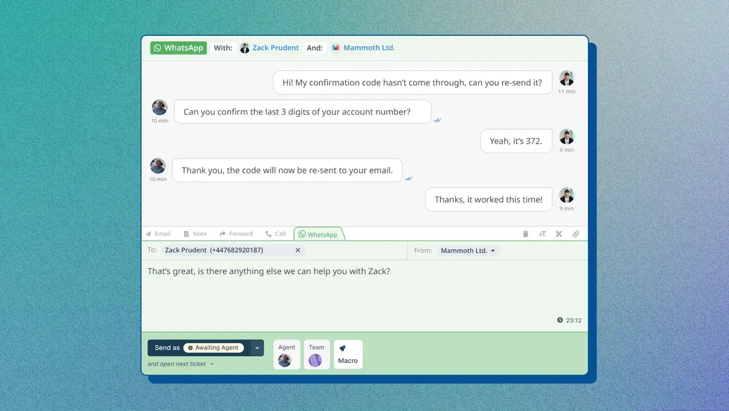Toggle the Agent assignment selector

pyautogui.click(x=286, y=354)
